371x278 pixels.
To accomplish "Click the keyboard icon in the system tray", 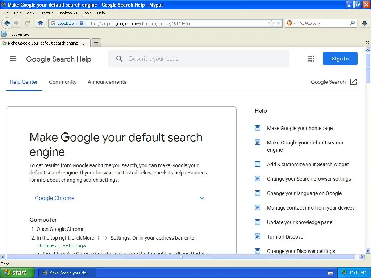I will tap(330, 273).
